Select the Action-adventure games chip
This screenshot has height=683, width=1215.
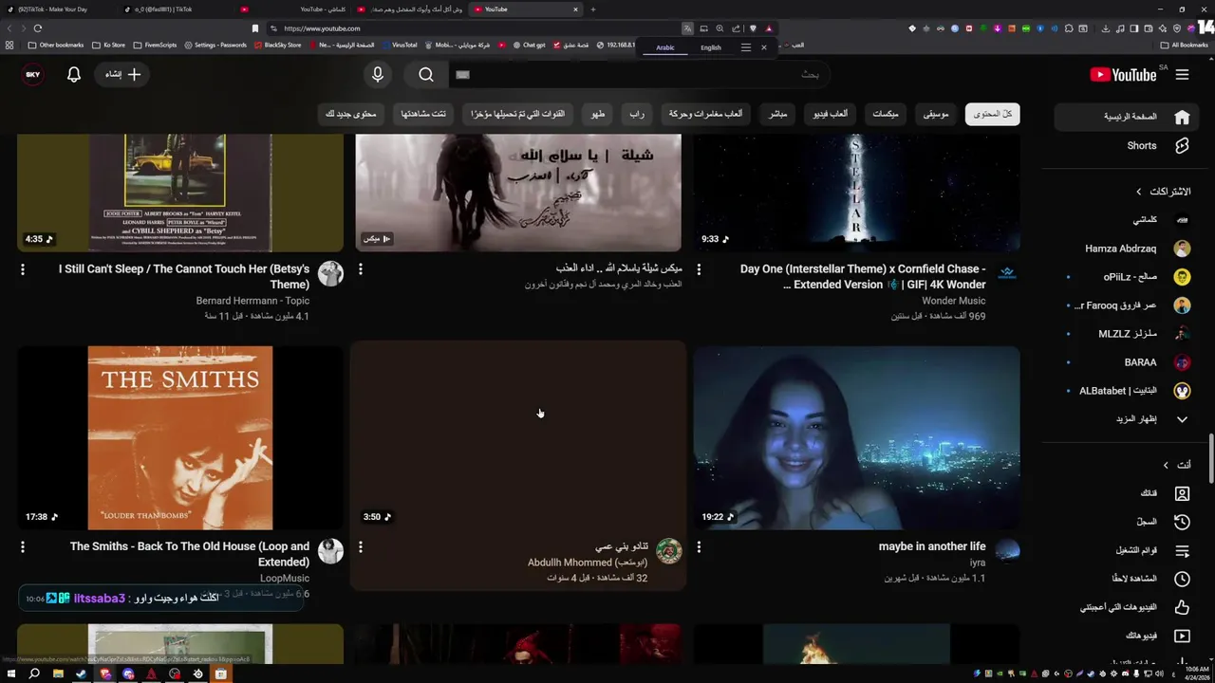click(705, 114)
